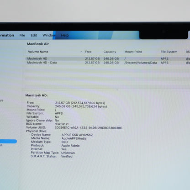This screenshot has height=190, width=190.
Task: Click the capacity bytes value 245,075,738,624
Action: [x=89, y=106]
